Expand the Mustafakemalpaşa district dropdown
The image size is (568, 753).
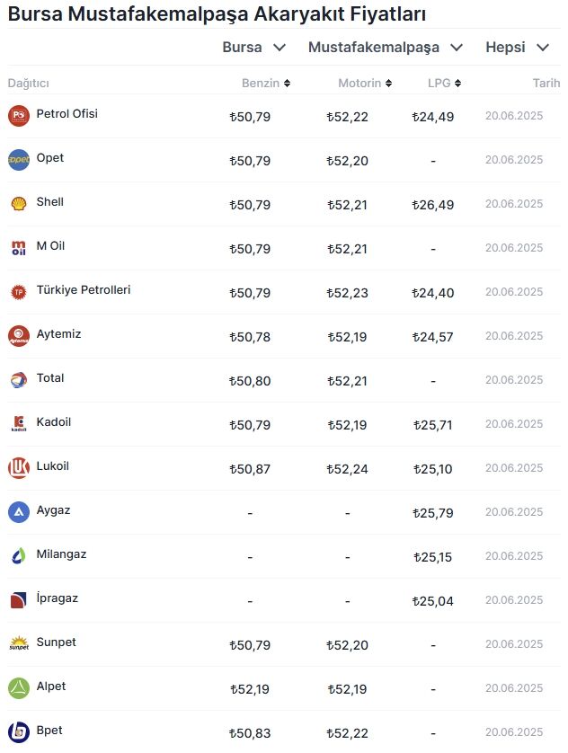click(386, 48)
